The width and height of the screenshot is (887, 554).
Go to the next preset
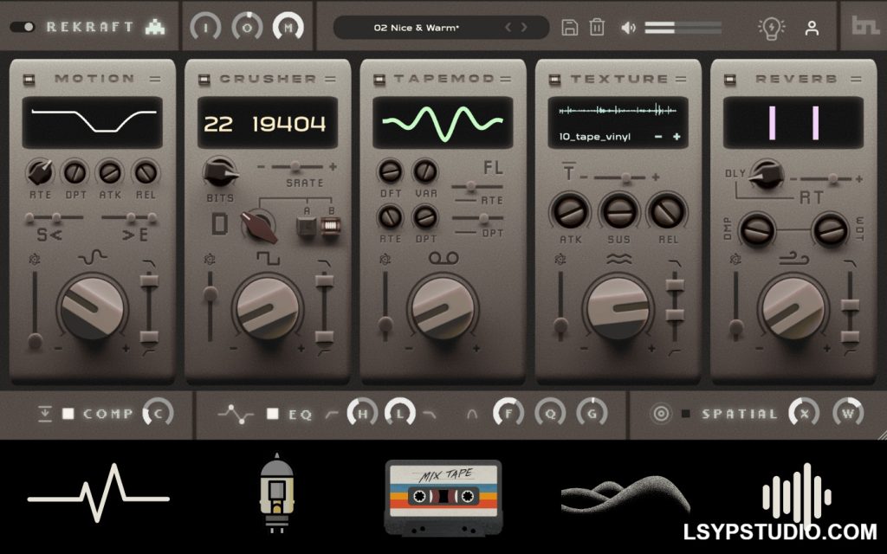[x=524, y=27]
